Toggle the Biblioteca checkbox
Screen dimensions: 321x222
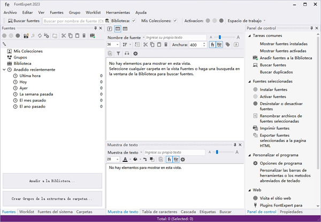pyautogui.click(x=134, y=20)
